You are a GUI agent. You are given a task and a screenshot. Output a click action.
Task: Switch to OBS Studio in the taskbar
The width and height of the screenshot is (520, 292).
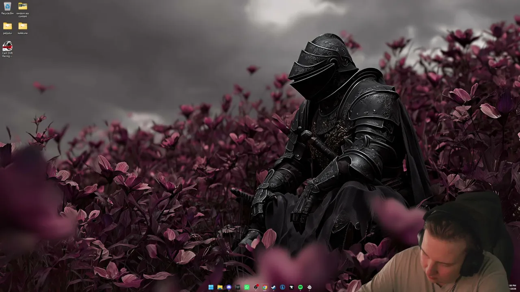click(256, 287)
